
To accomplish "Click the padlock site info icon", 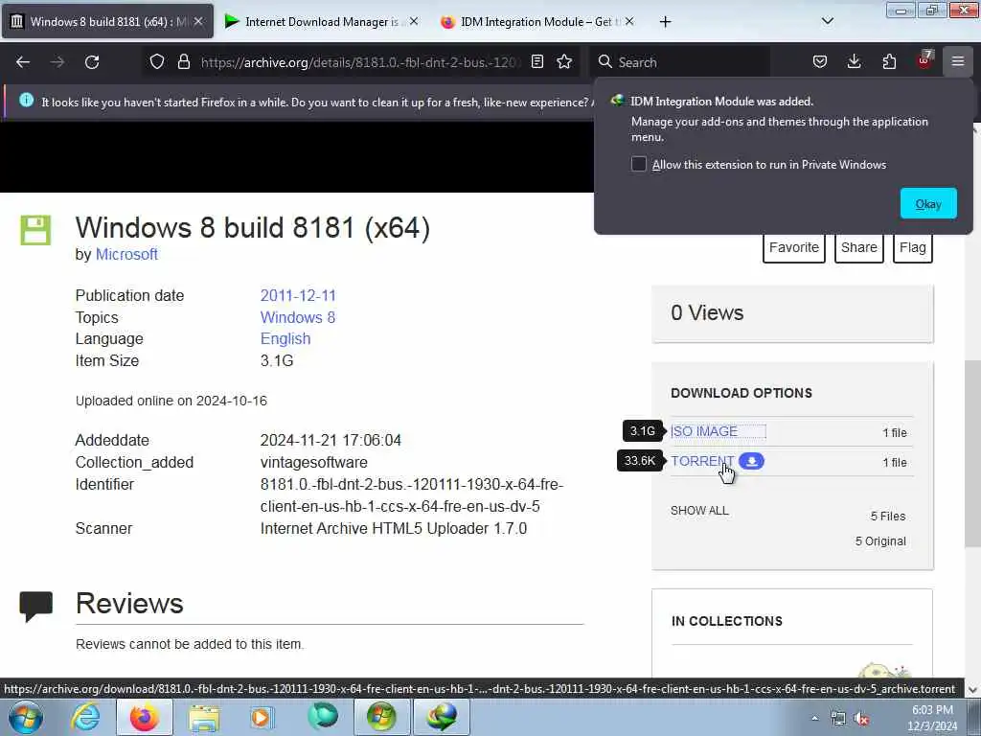I will point(183,61).
